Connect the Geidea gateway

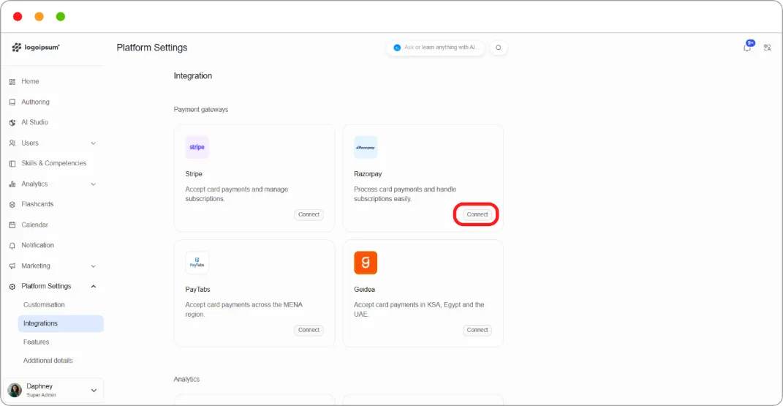click(x=477, y=330)
